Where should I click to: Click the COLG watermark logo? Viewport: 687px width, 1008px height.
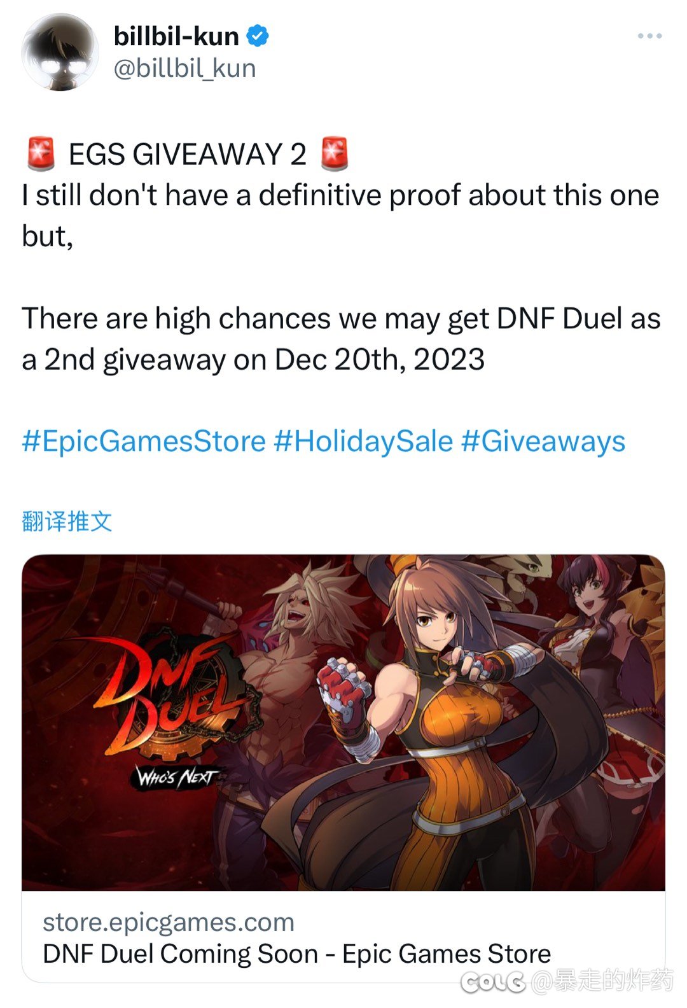(x=493, y=982)
